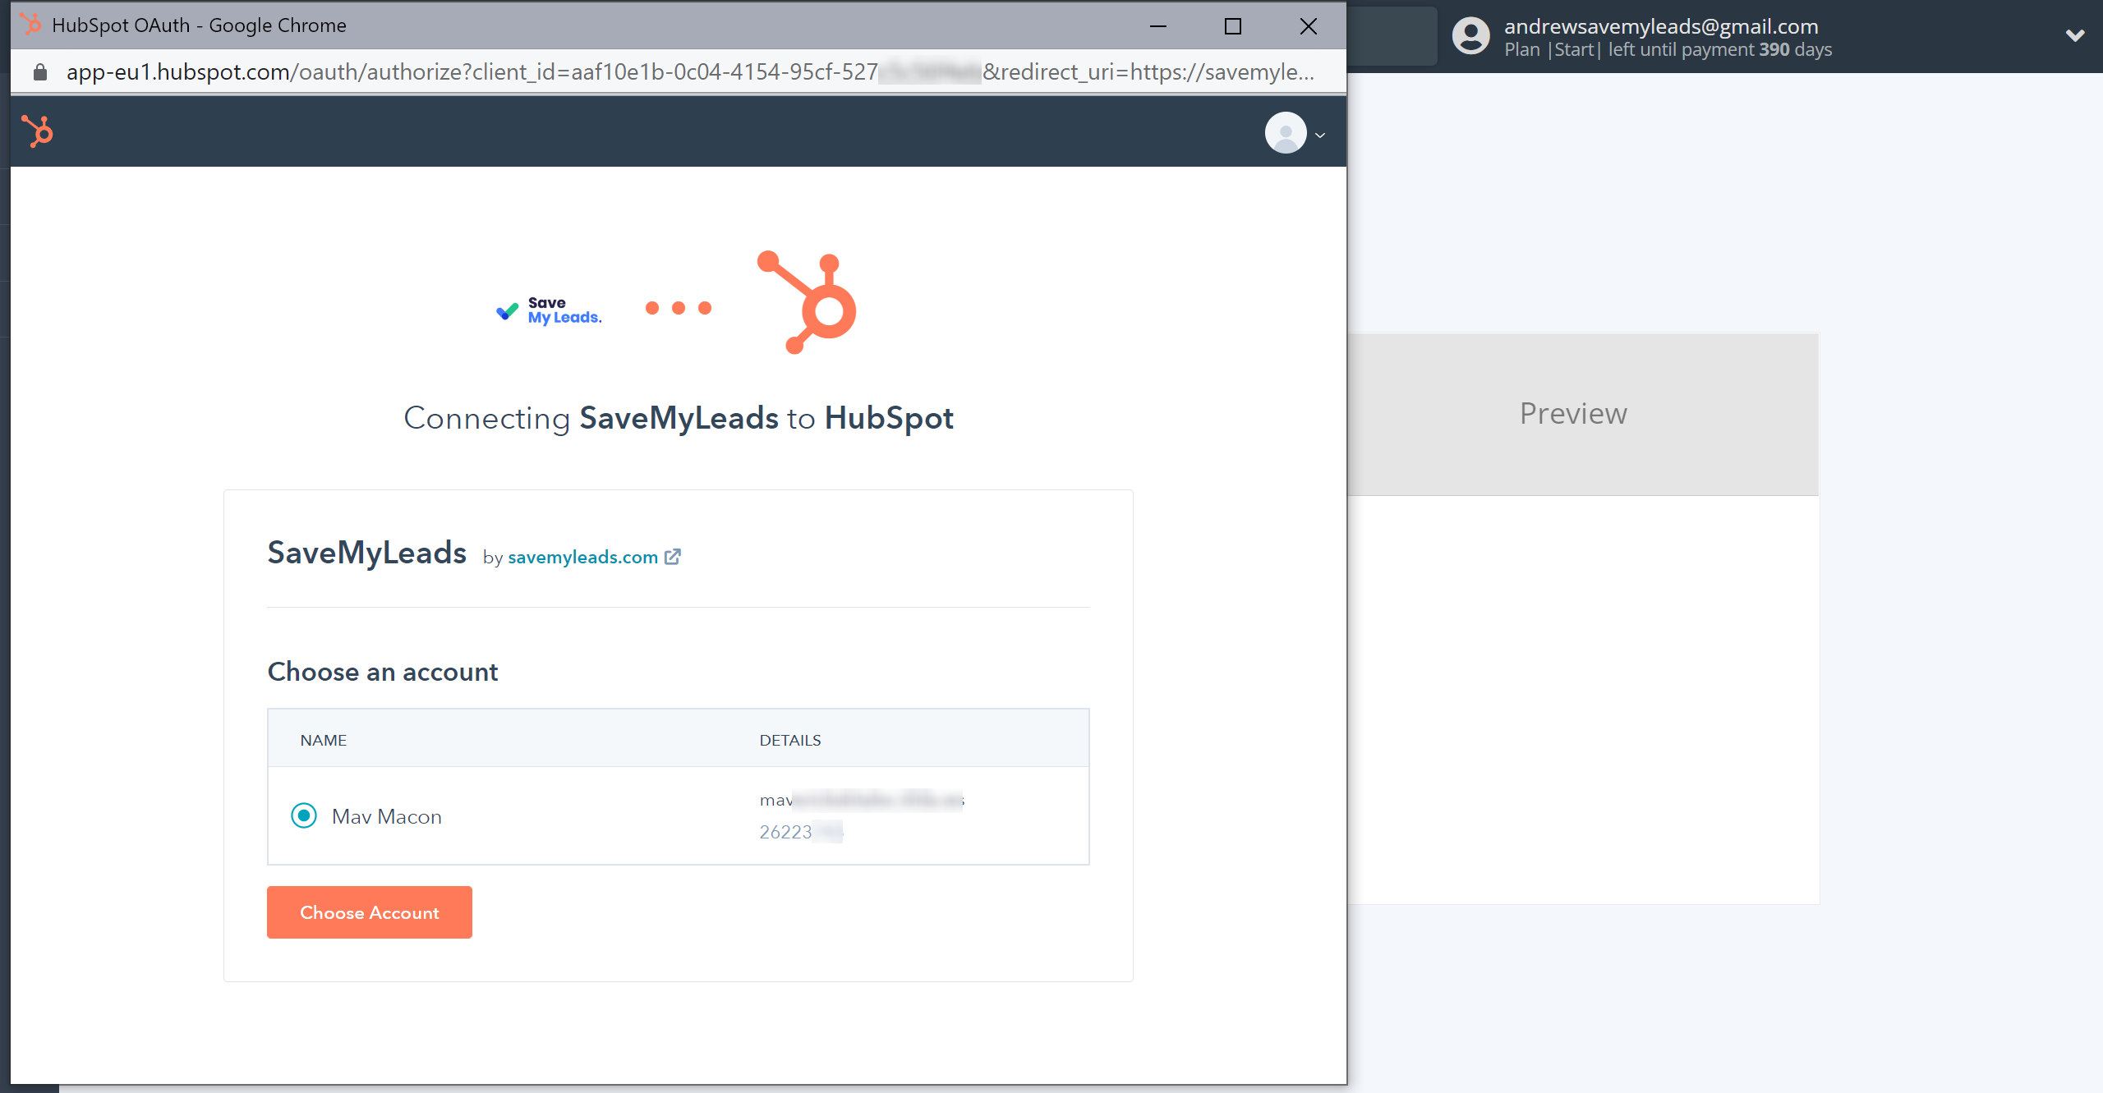This screenshot has width=2103, height=1093.
Task: Open the savemyleads.com link
Action: [582, 557]
